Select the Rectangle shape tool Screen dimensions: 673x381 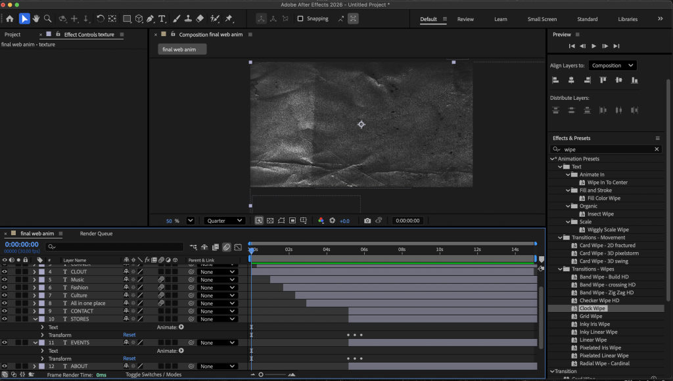(x=127, y=18)
